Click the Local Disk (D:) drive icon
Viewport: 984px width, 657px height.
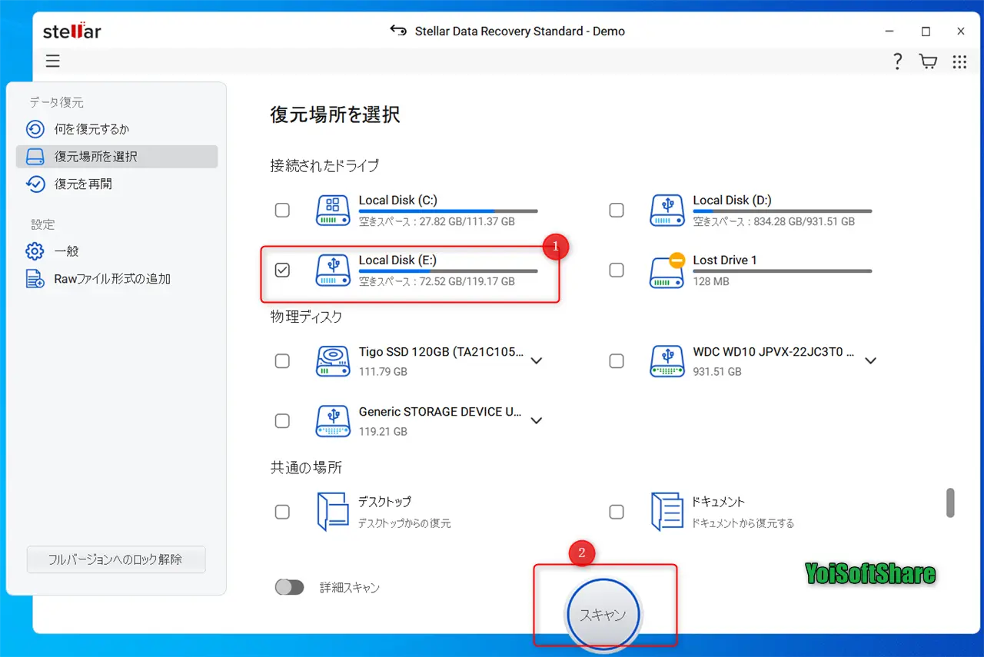pos(667,210)
